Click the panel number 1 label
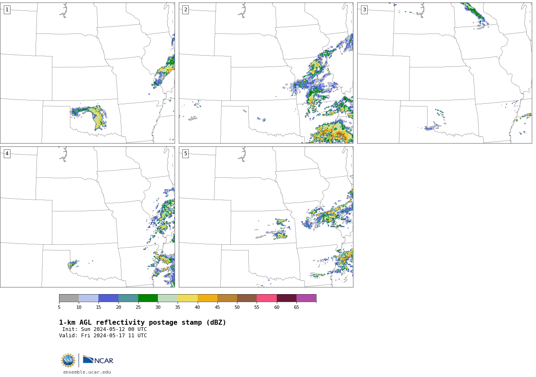 click(x=7, y=10)
